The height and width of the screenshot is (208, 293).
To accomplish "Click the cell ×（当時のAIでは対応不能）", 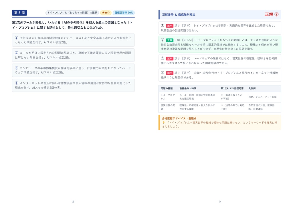I will tap(233, 107).
